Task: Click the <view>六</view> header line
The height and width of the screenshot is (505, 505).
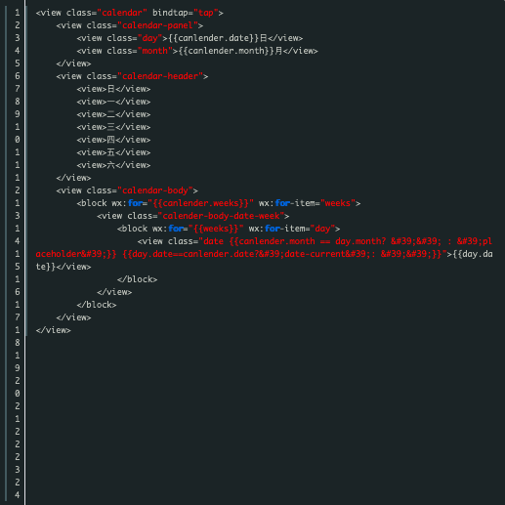Action: click(x=113, y=165)
